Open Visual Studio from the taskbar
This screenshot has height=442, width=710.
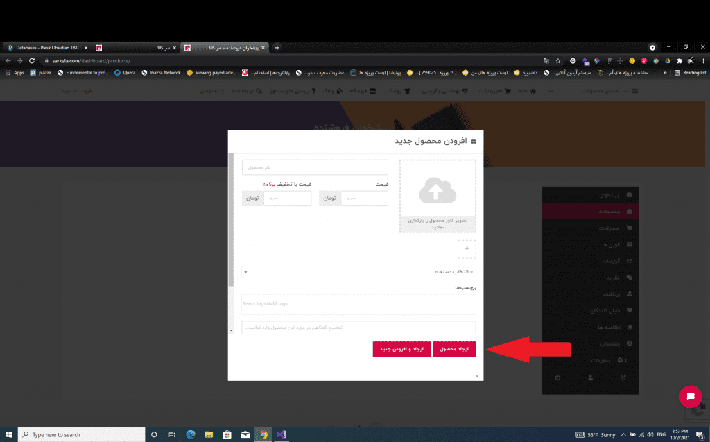(x=282, y=434)
